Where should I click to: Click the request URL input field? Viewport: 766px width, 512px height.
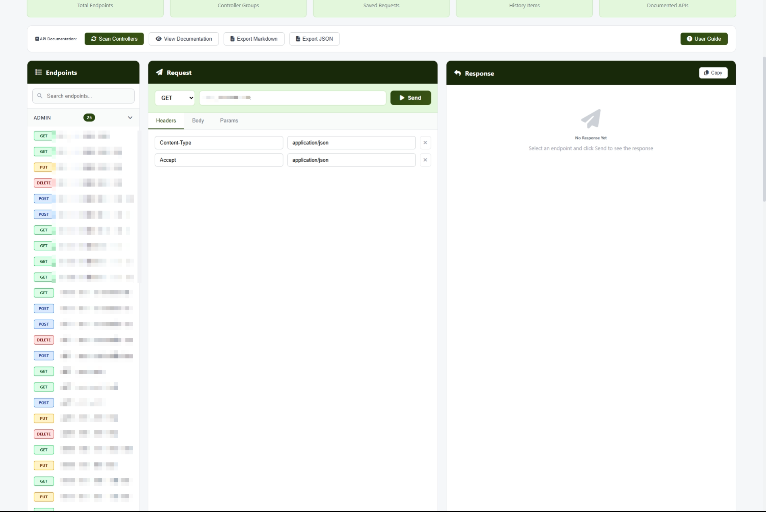pyautogui.click(x=292, y=98)
